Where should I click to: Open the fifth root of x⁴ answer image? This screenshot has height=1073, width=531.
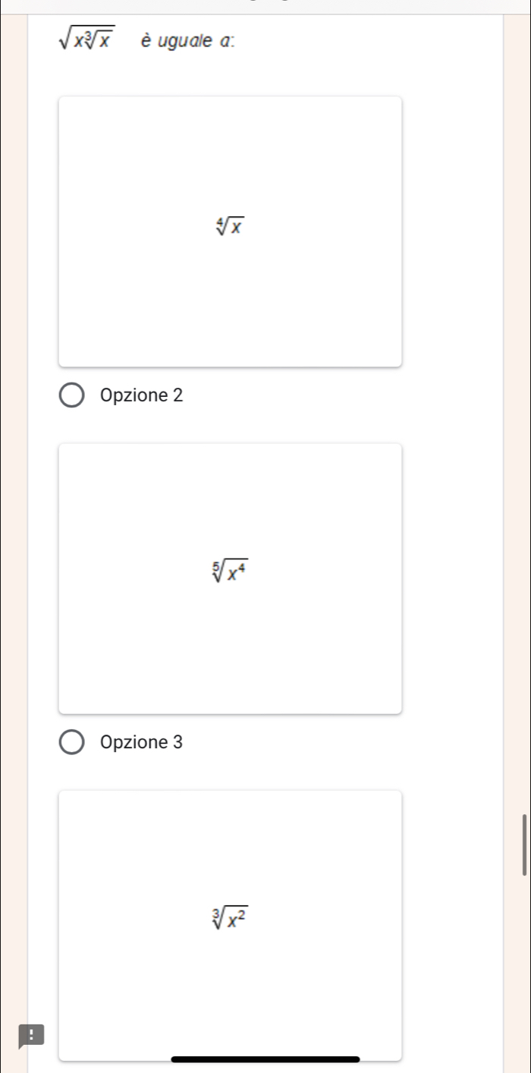click(230, 578)
